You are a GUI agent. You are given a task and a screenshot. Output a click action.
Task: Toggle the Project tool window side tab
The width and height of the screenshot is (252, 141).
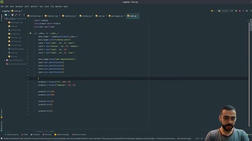click(x=2, y=18)
